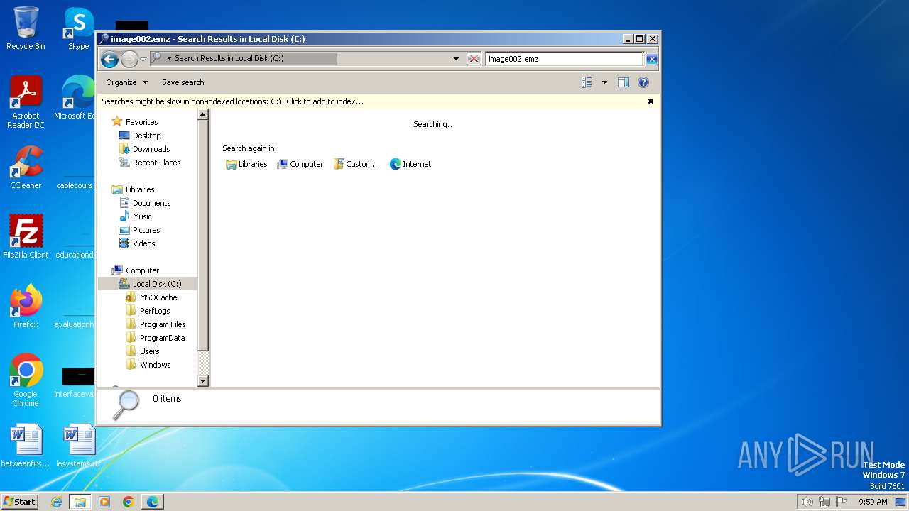This screenshot has height=511, width=909.
Task: Open the Start menu
Action: 19,501
